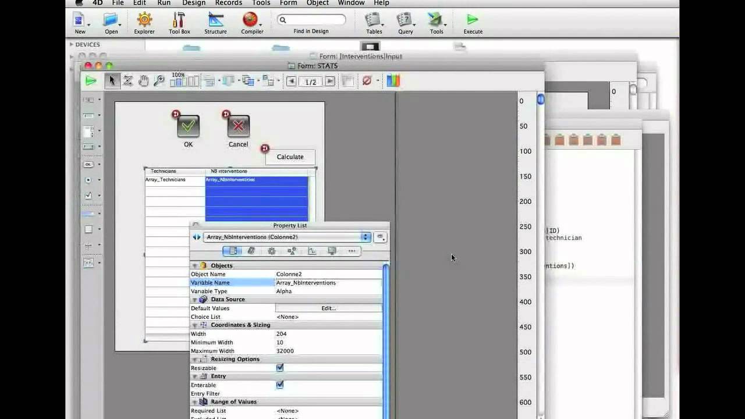The image size is (745, 419).
Task: Open the Object menu
Action: pos(318,3)
